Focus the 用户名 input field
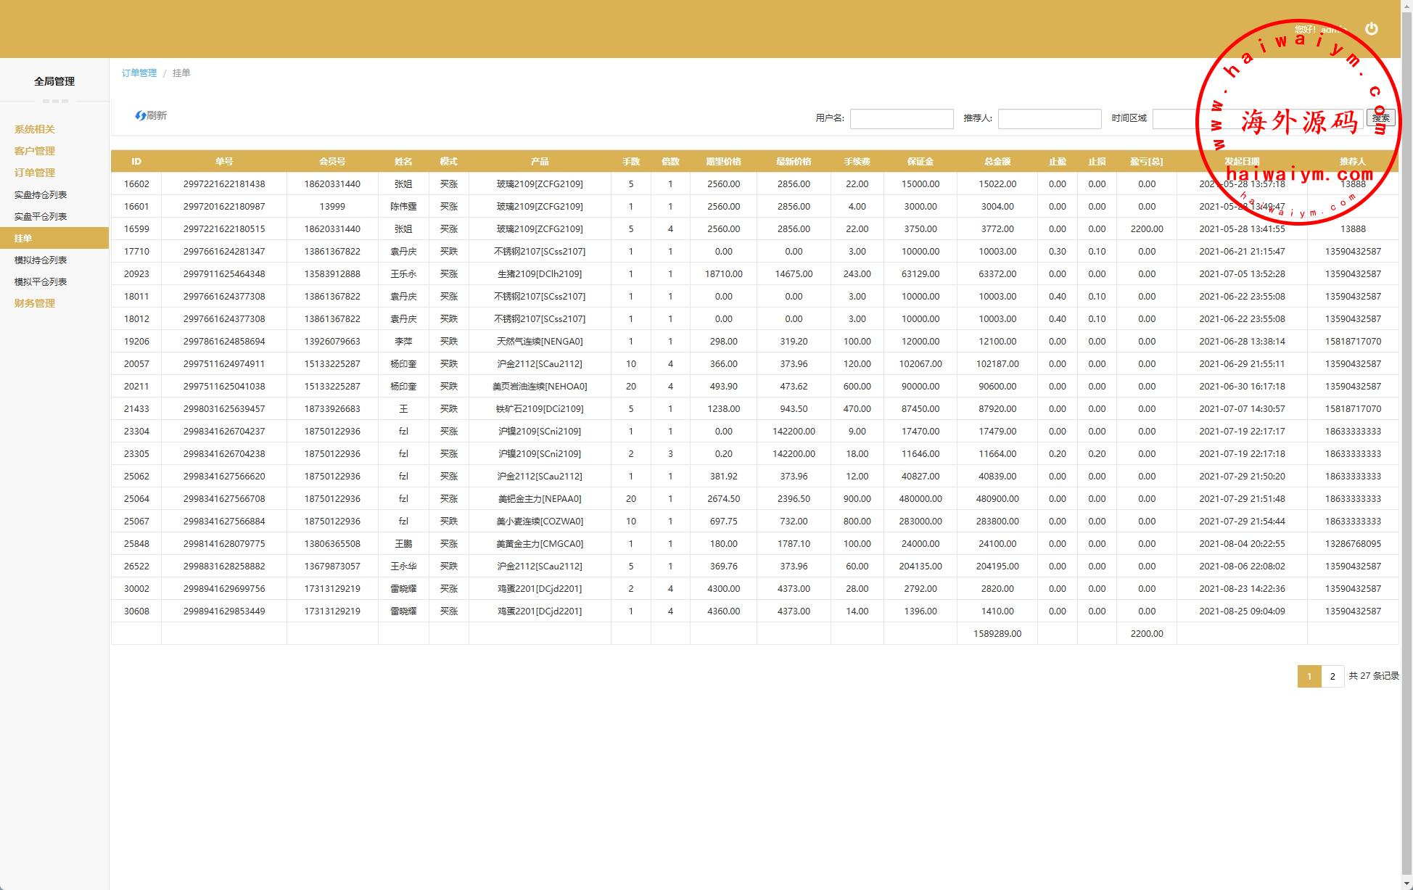The image size is (1413, 890). point(901,119)
